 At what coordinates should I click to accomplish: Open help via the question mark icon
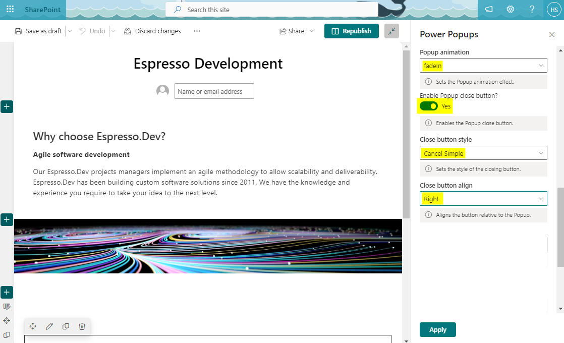[532, 10]
